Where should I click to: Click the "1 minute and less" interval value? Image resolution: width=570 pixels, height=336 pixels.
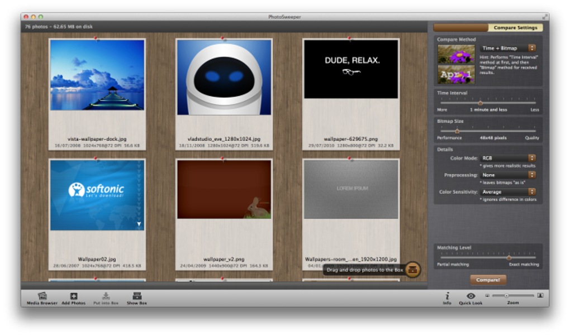(488, 110)
